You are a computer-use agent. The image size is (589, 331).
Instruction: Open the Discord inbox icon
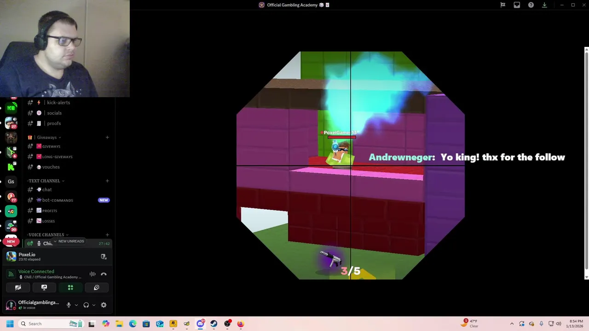pos(517,5)
